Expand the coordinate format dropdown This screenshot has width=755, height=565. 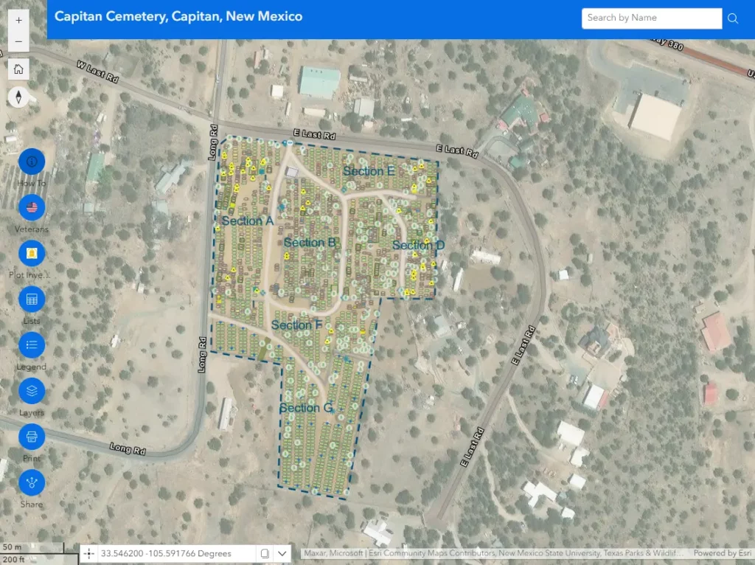(282, 553)
